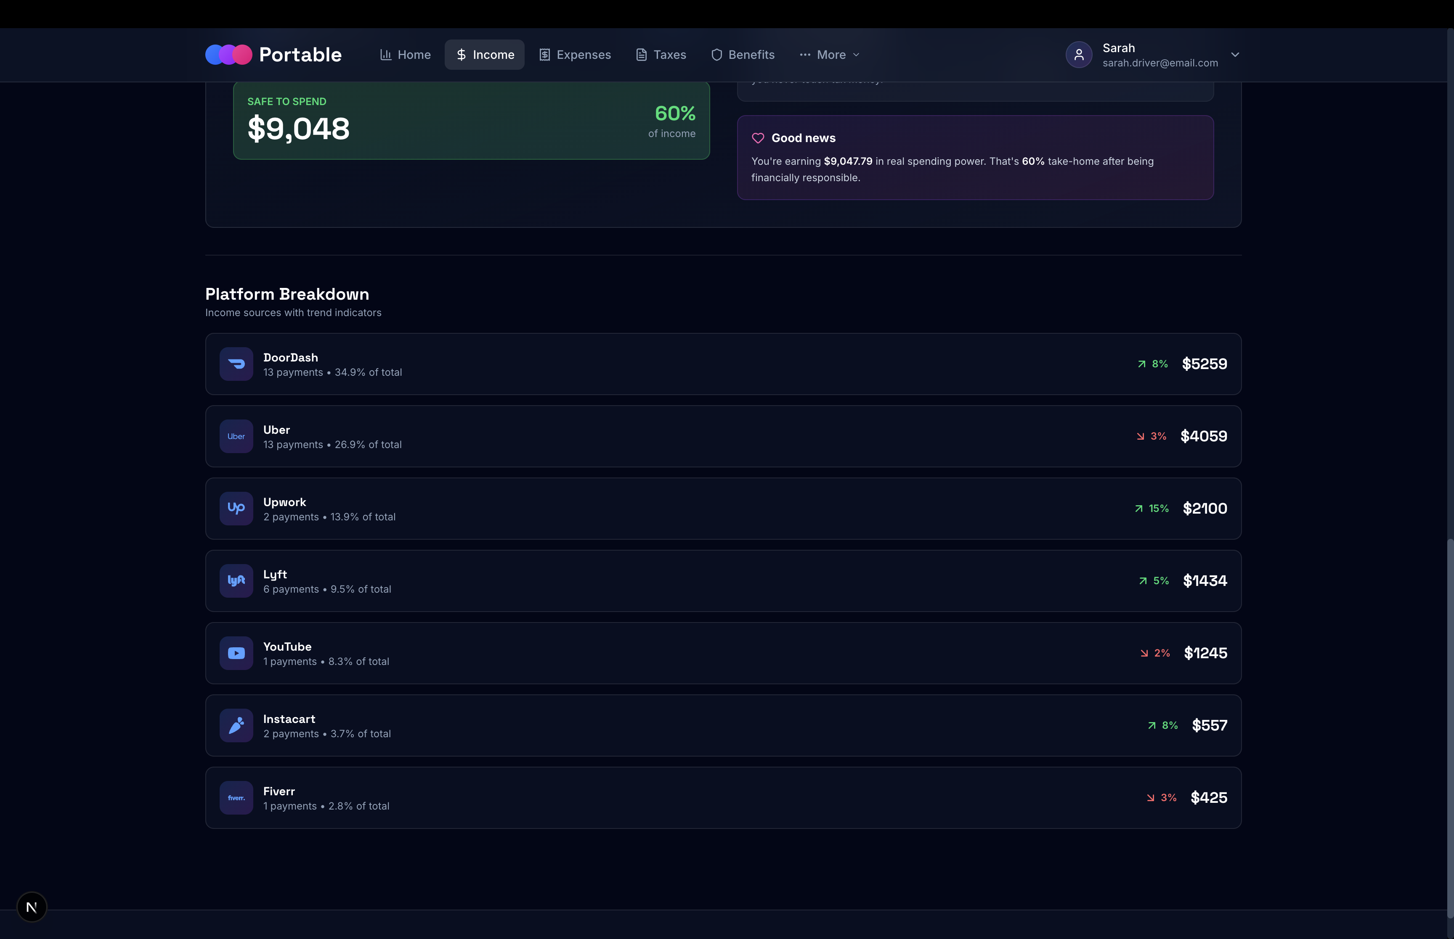Screen dimensions: 1454x939
Task: Click the heart icon beside Good news
Action: 758,138
